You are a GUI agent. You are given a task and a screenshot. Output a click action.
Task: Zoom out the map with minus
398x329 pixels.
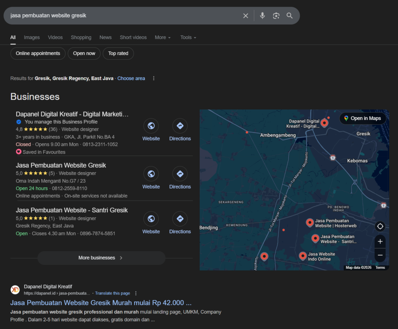pos(380,255)
